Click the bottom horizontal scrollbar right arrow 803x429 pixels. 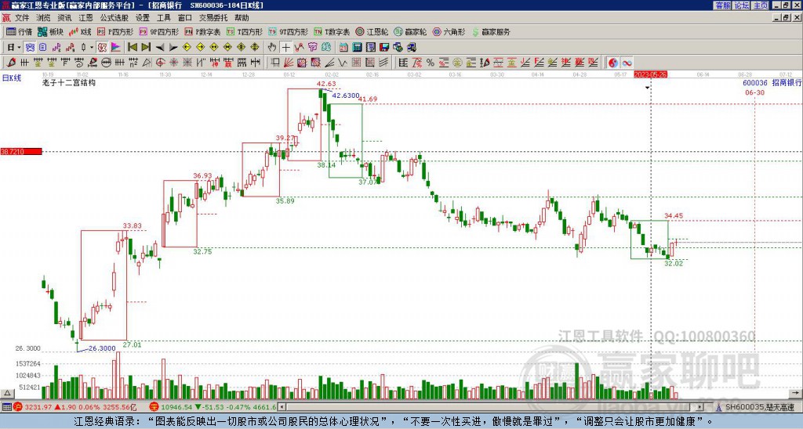[700, 407]
